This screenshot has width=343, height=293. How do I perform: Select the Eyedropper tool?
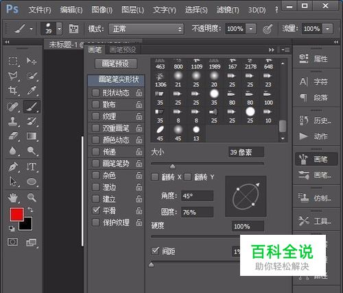point(32,90)
